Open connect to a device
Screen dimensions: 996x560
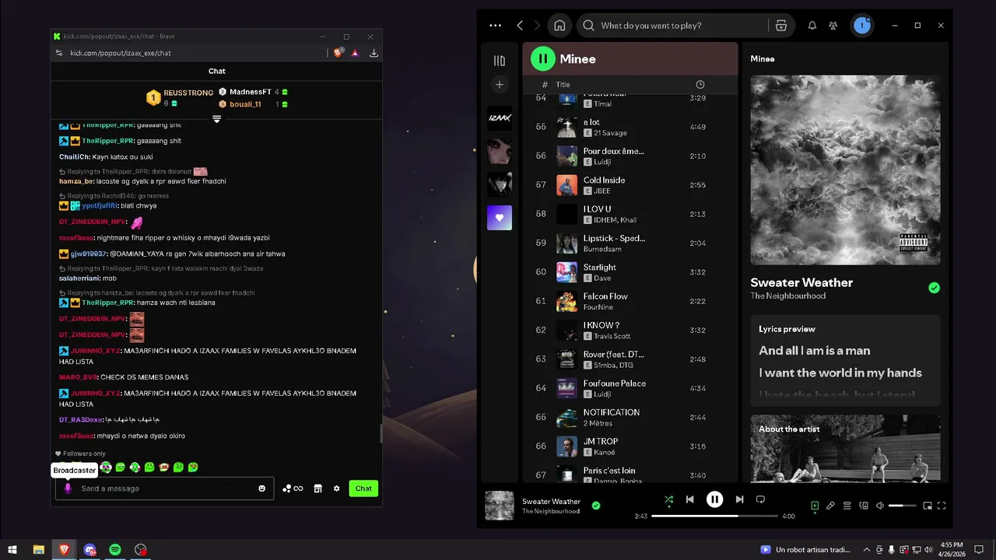tap(864, 506)
